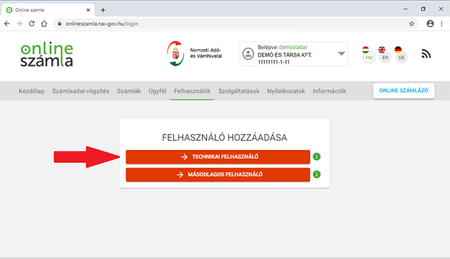450x259 pixels.
Task: Open the Számlák menu
Action: pyautogui.click(x=129, y=91)
